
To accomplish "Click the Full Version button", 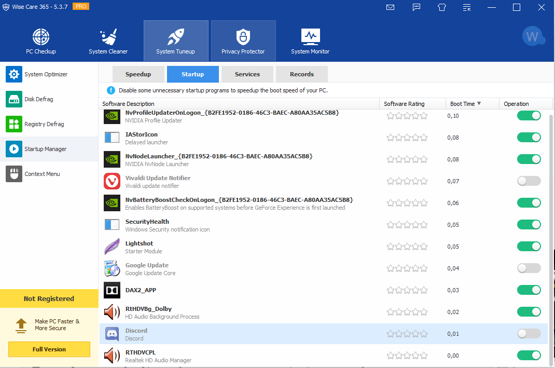I will point(49,349).
